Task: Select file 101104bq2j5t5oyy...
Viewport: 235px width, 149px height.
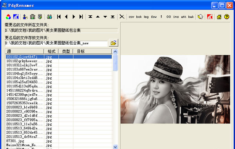Action: tap(59, 74)
